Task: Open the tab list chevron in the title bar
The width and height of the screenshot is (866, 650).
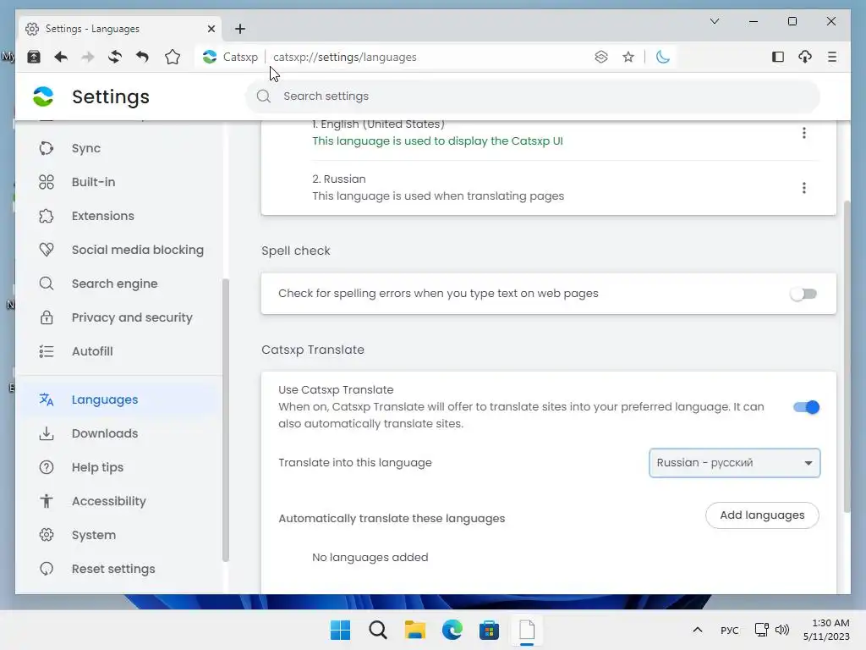Action: tap(714, 21)
